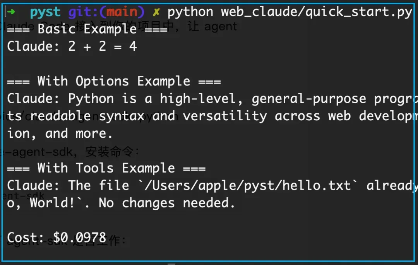Click the git:(main) branch indicator
Image resolution: width=418 pixels, height=265 pixels.
(106, 12)
